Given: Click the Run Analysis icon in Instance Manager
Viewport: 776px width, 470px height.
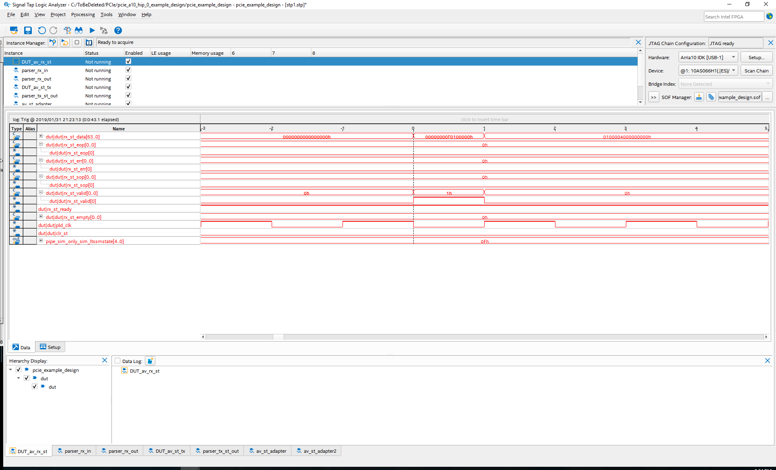Looking at the screenshot, I should point(53,42).
